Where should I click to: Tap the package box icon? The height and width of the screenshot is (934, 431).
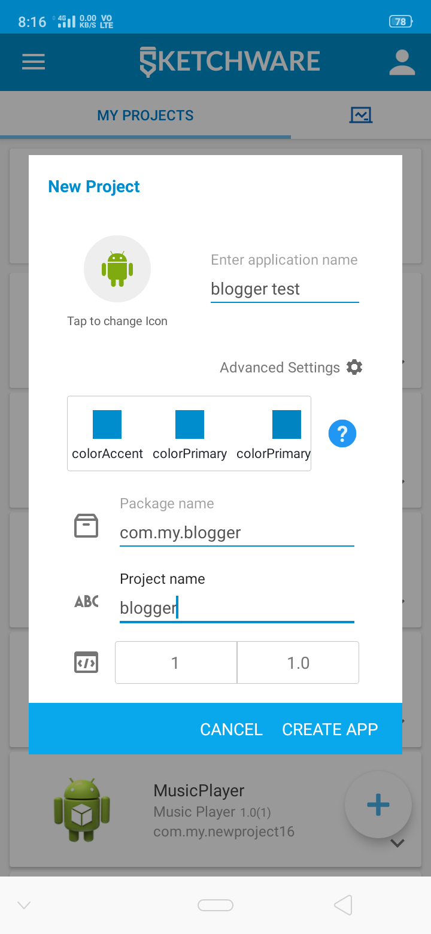[86, 526]
